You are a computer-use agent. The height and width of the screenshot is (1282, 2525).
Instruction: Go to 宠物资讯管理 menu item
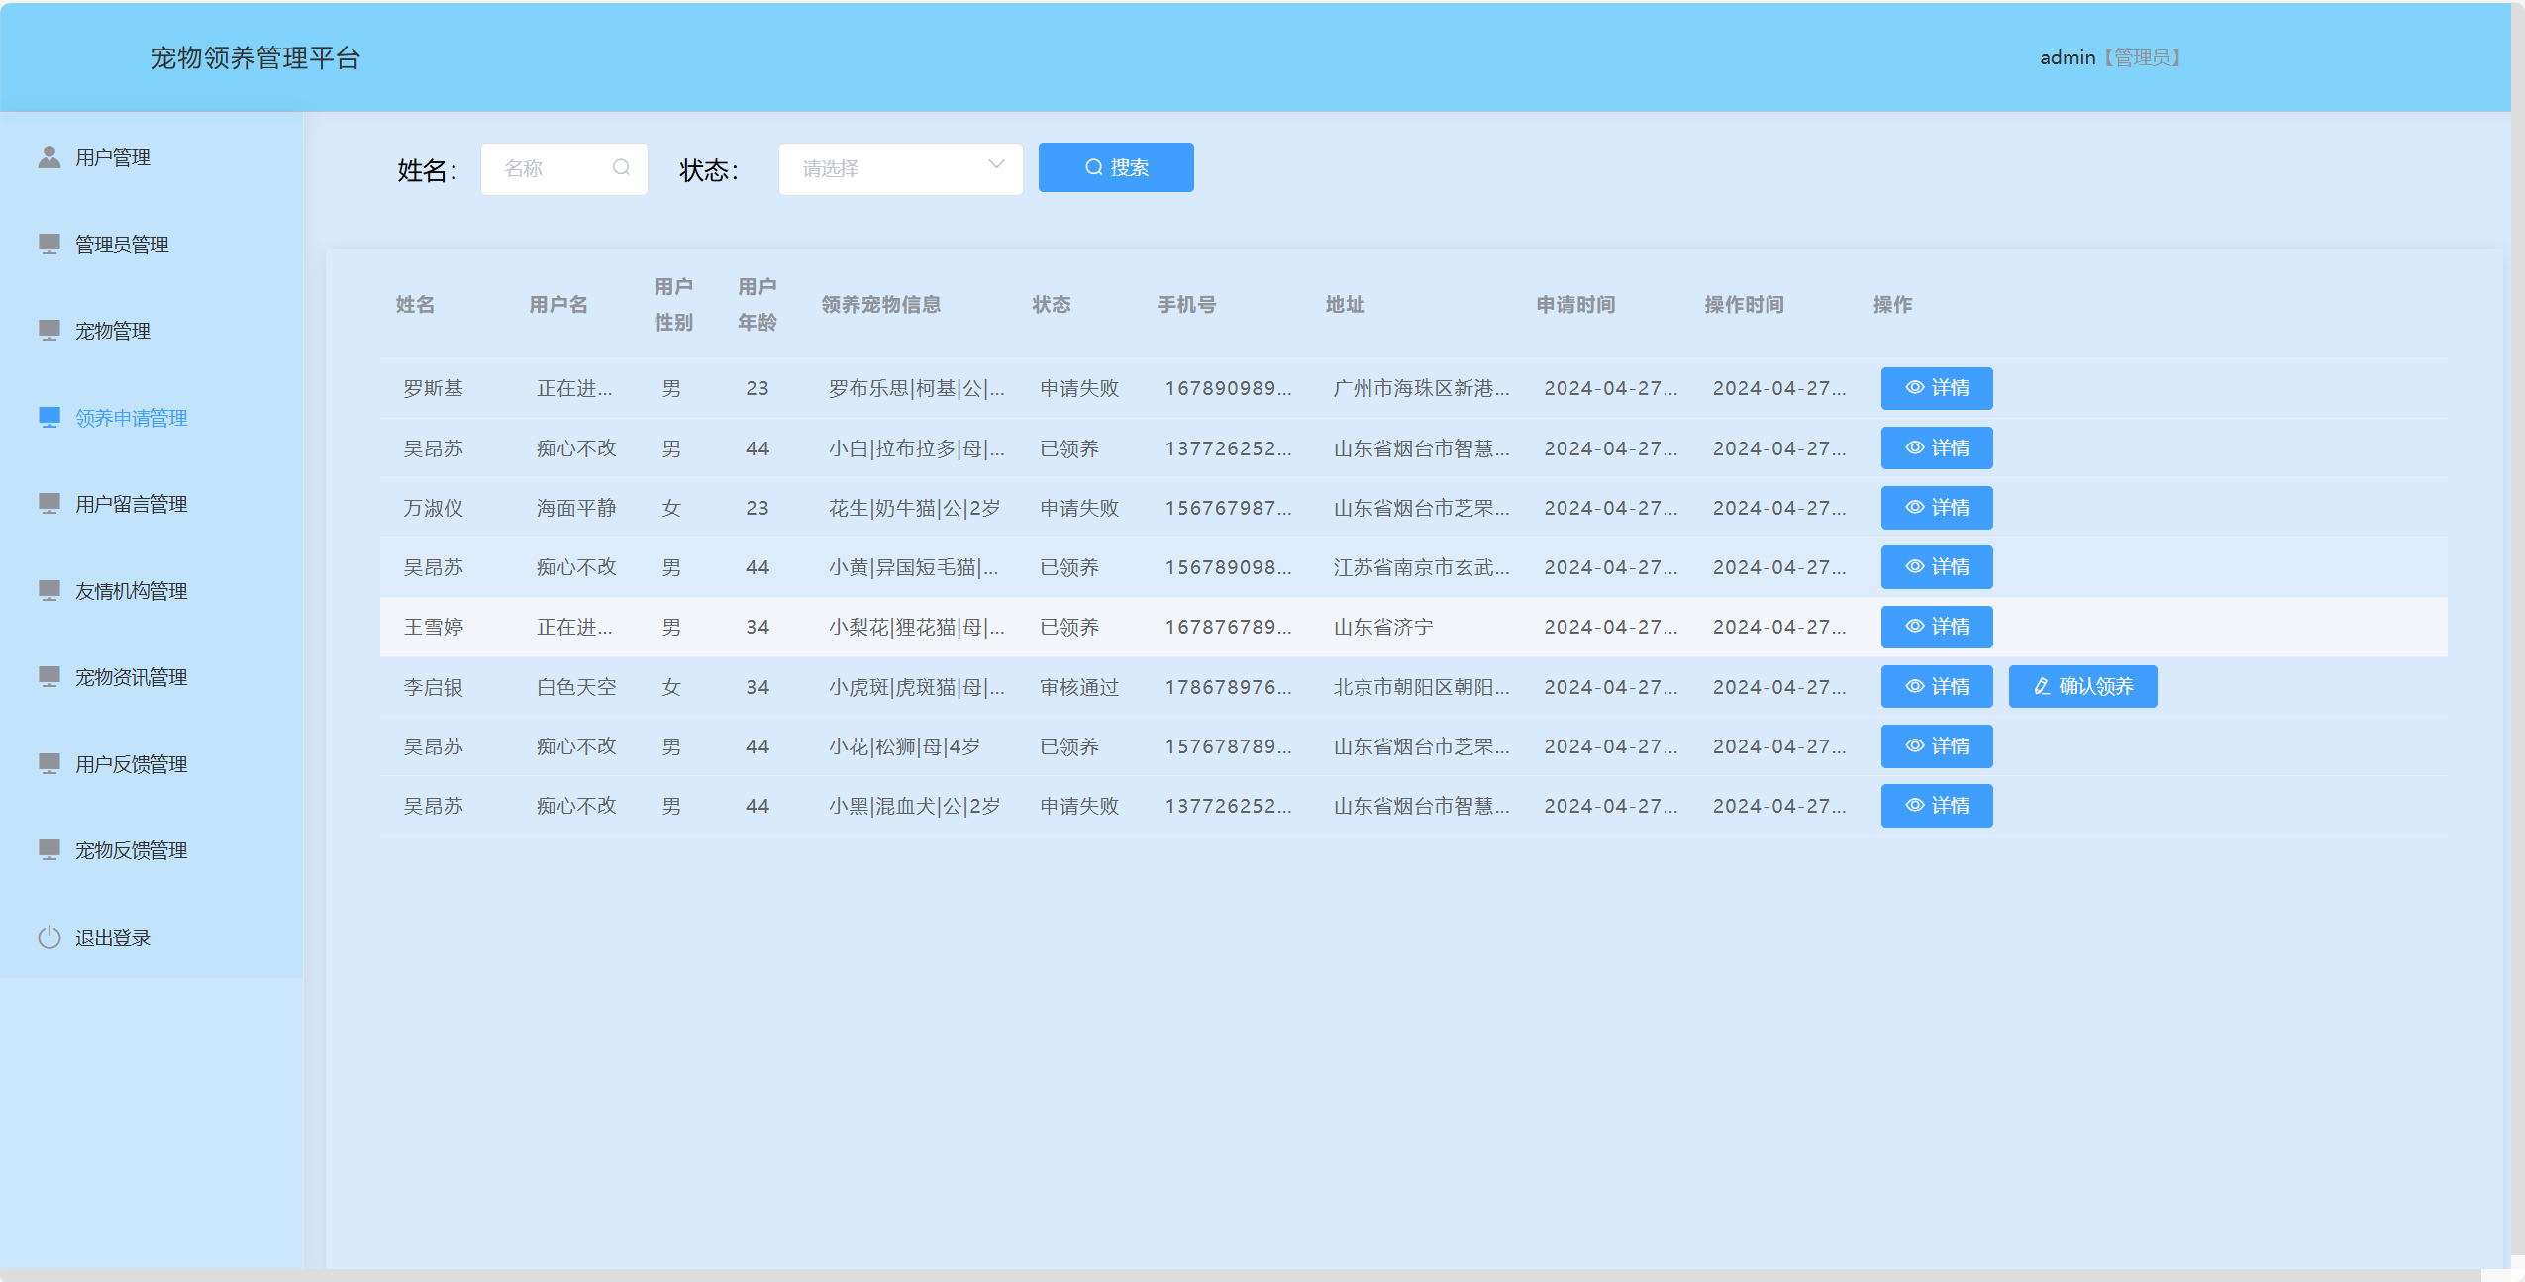pos(131,677)
